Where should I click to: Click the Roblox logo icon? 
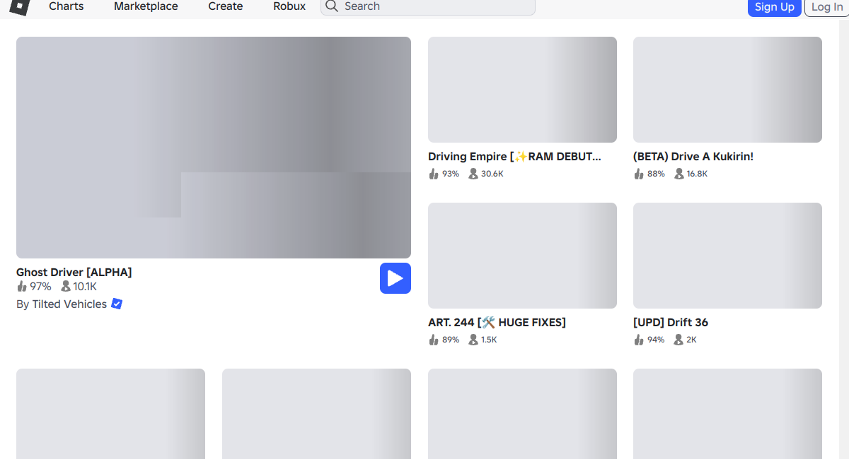[x=20, y=6]
